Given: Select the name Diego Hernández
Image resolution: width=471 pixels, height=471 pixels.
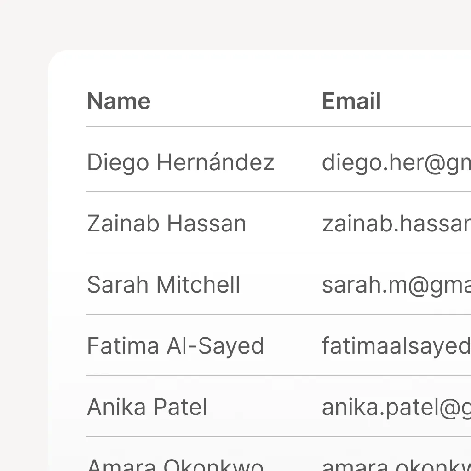Looking at the screenshot, I should coord(181,162).
